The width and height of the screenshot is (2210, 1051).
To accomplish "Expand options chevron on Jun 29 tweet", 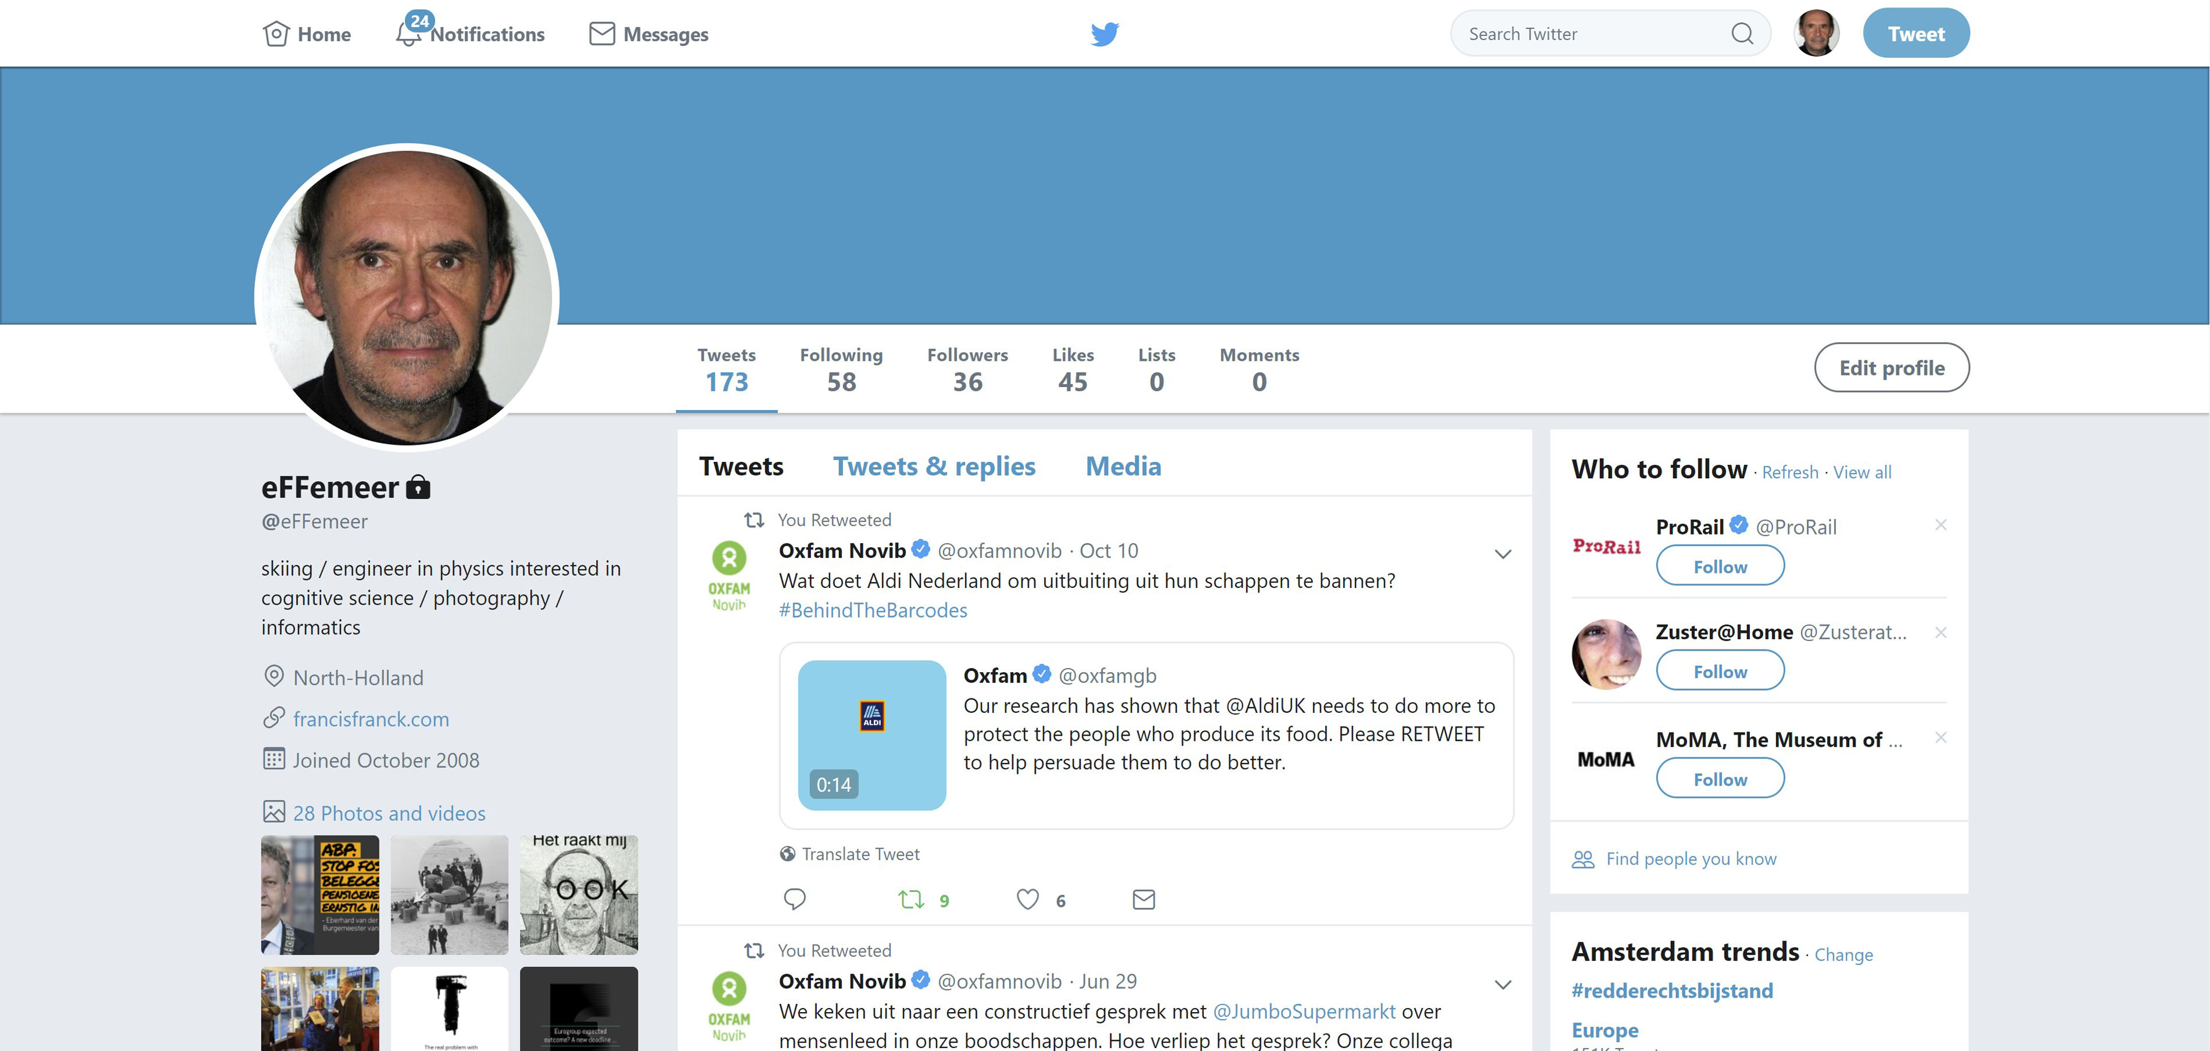I will pos(1502,984).
